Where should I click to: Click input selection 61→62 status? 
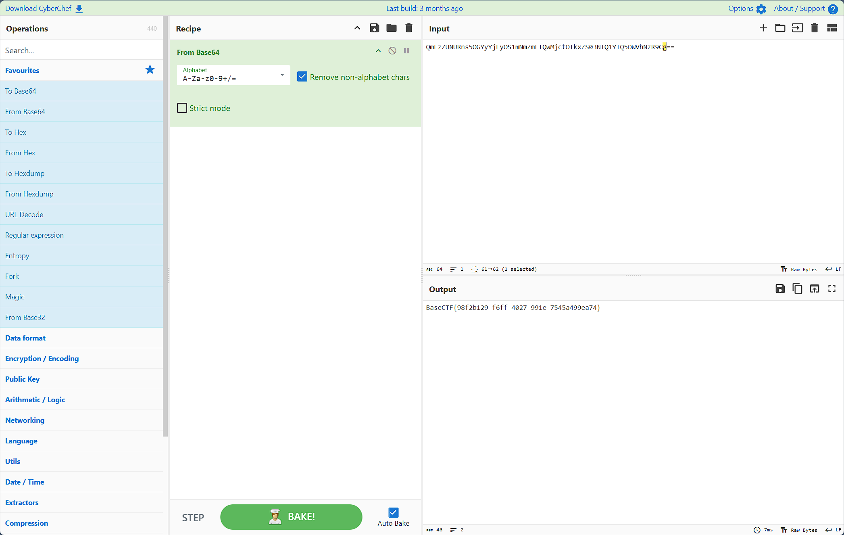click(504, 269)
